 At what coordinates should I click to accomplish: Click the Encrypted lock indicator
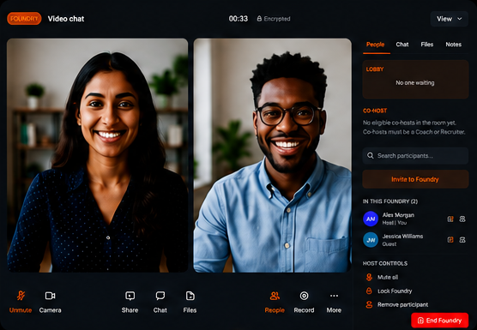[x=274, y=19]
